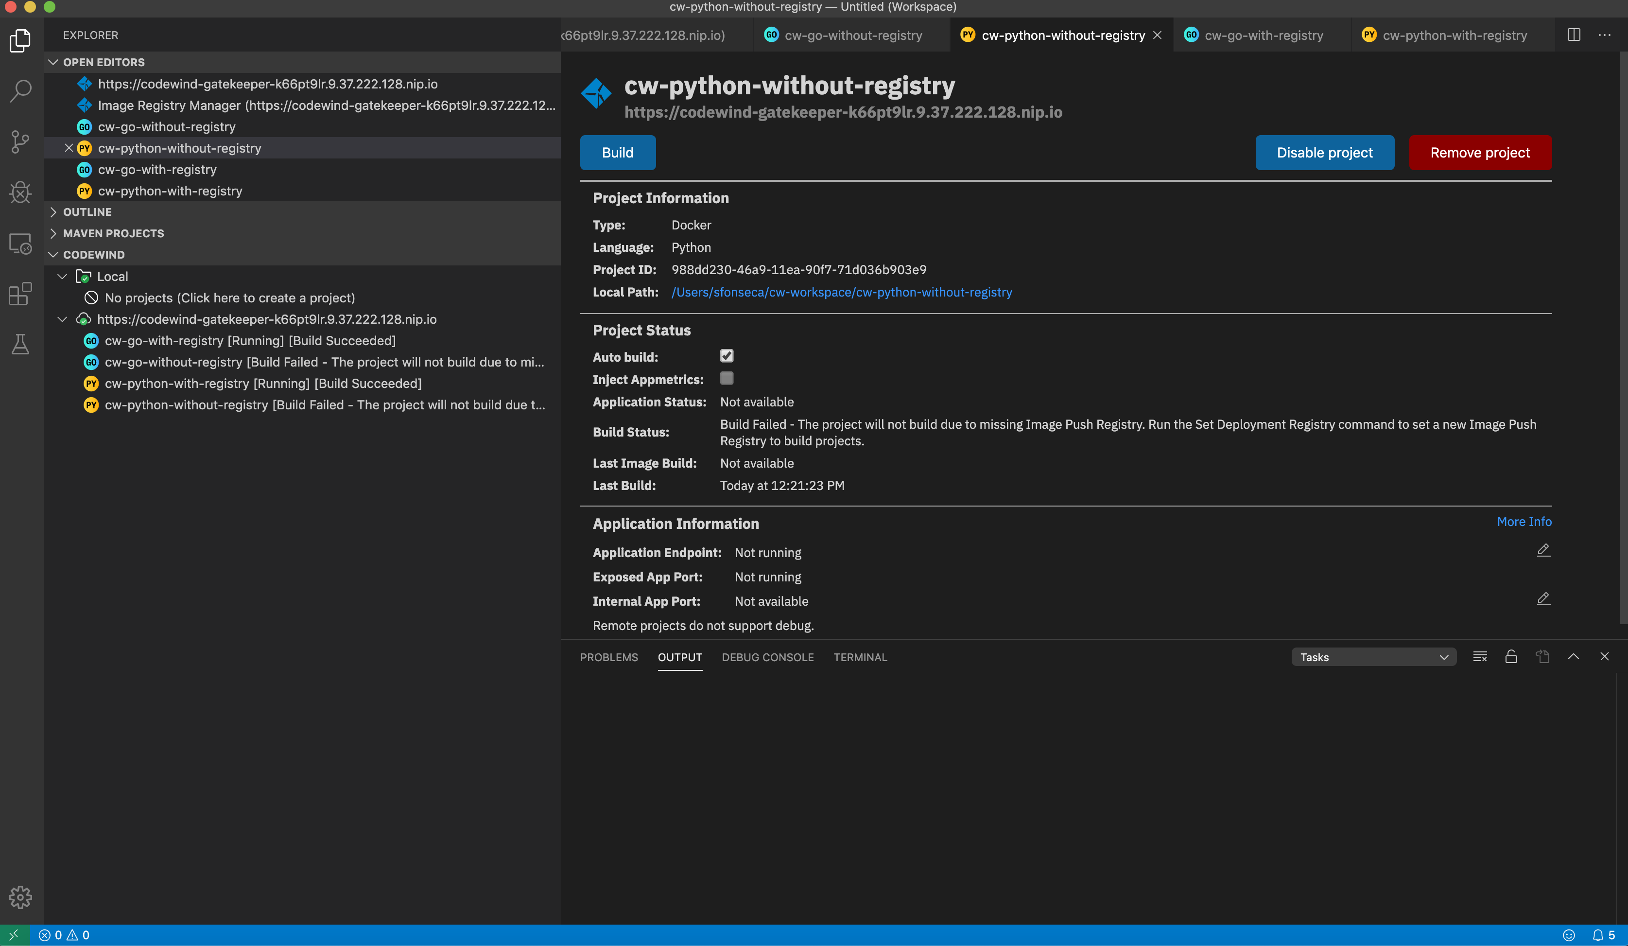The height and width of the screenshot is (946, 1628).
Task: Open the Manage gear at bottom of activity bar
Action: 20,897
